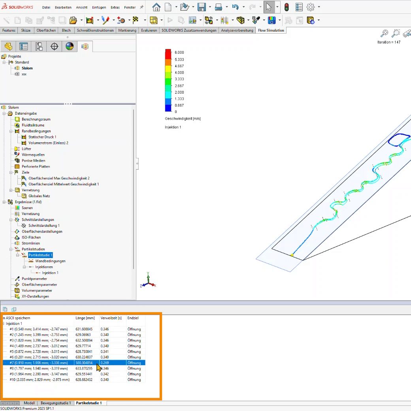
Task: Open the ConfigurationManager tab icon
Action: [x=39, y=47]
